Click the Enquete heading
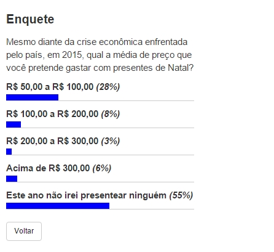 click(x=30, y=19)
